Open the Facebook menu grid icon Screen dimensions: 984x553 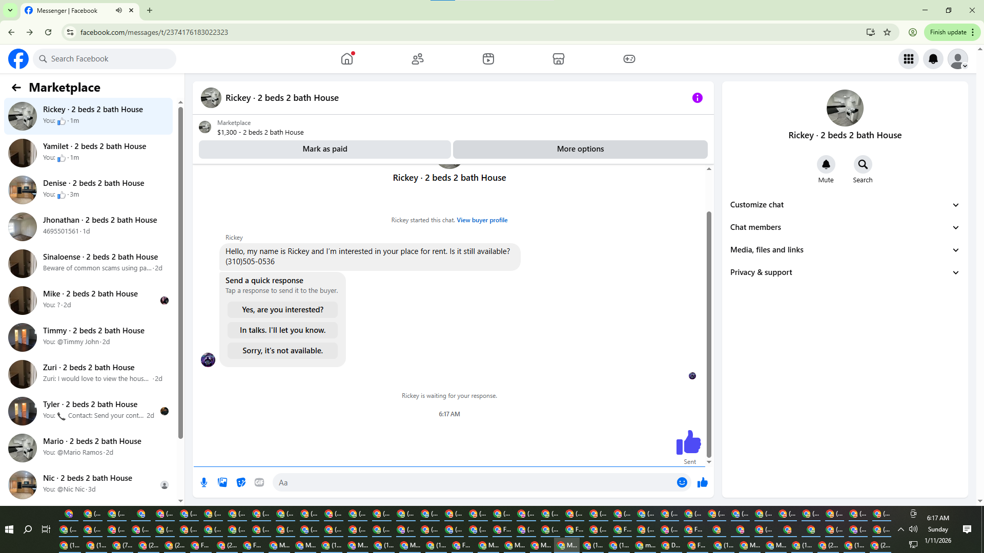click(909, 59)
